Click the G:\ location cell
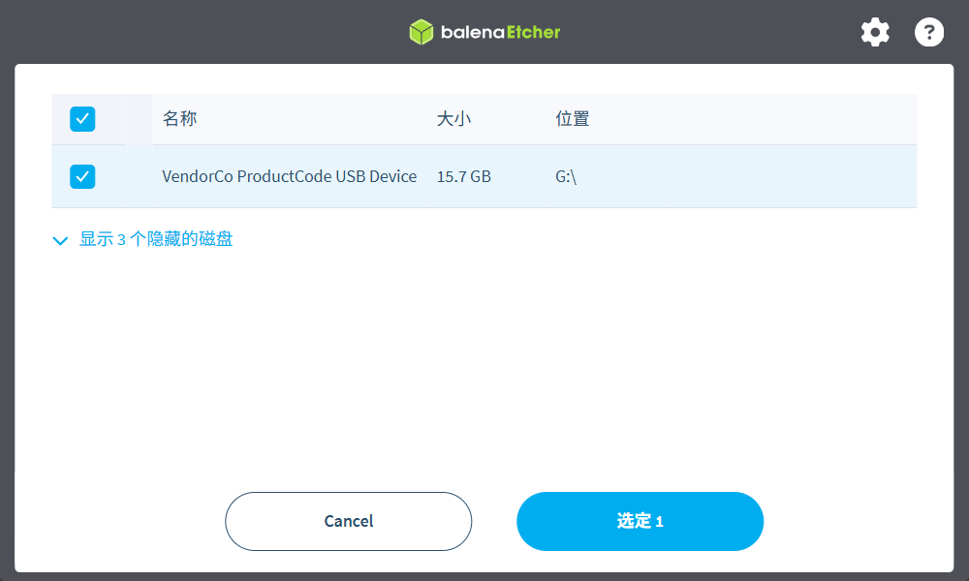969x581 pixels. tap(566, 176)
